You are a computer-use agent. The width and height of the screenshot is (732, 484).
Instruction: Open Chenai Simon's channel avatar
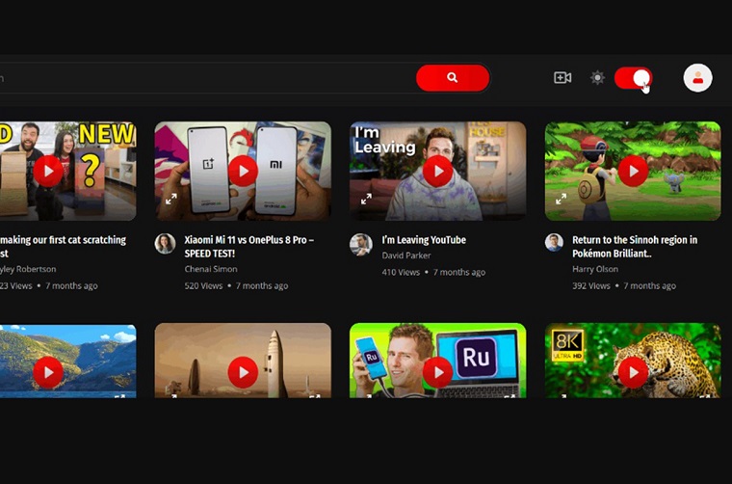165,243
